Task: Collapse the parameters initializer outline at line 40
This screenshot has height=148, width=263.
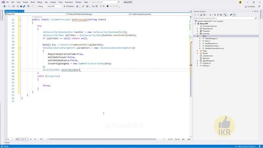Action: 20,48
